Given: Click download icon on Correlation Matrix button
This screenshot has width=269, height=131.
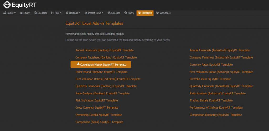Looking at the screenshot, I should [x=78, y=64].
